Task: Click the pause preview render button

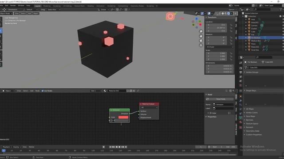Action: pyautogui.click(x=236, y=14)
